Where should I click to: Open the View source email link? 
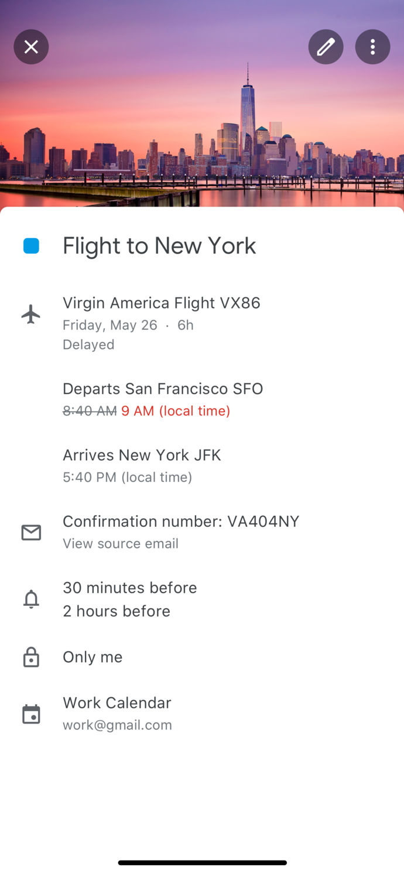click(121, 543)
